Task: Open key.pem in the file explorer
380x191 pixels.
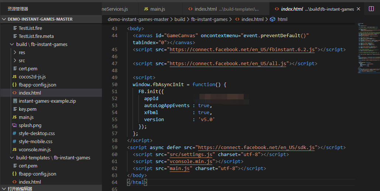Action: tap(27, 109)
